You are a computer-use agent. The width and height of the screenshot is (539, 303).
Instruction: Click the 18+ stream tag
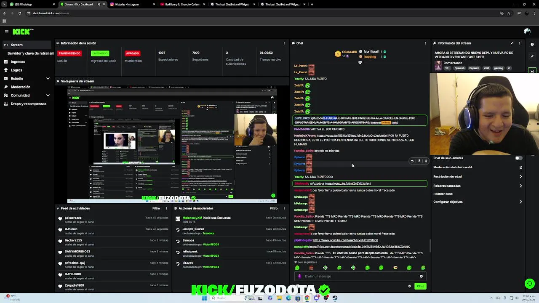point(448,68)
